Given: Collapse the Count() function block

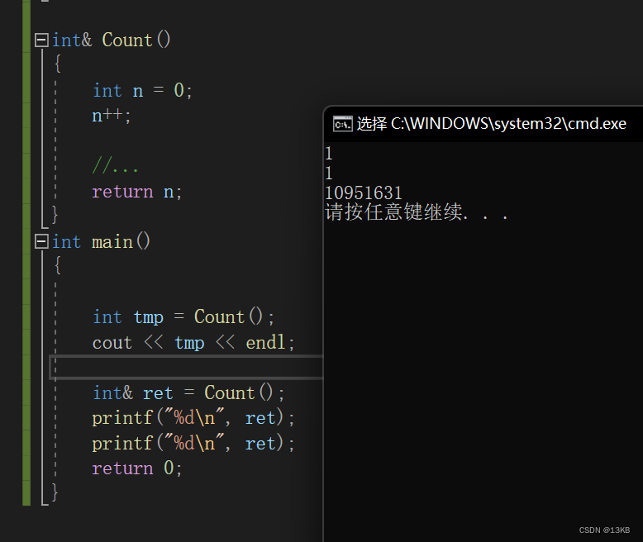Looking at the screenshot, I should click(x=41, y=40).
